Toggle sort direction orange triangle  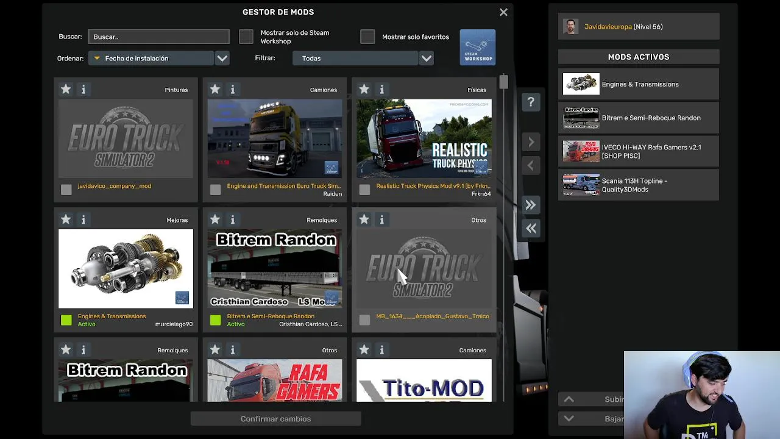coord(97,59)
